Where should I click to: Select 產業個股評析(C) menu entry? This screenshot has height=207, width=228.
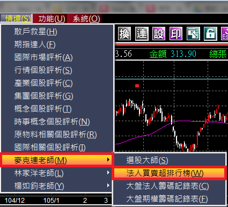click(57, 83)
